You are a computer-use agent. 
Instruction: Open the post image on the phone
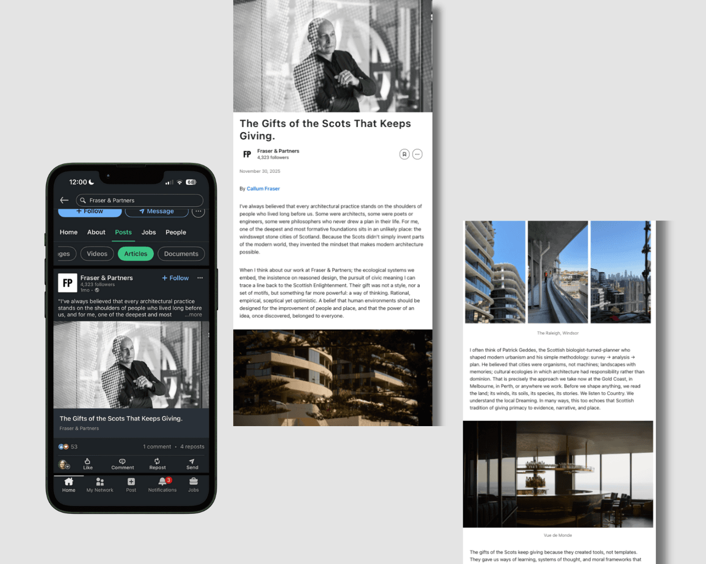coord(131,365)
